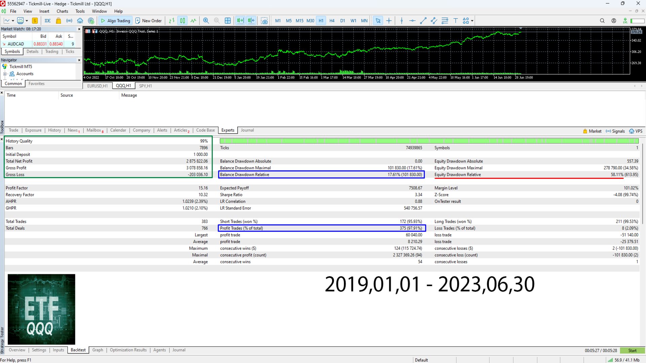Toggle the cursor selection mode
This screenshot has width=646, height=363.
click(378, 21)
